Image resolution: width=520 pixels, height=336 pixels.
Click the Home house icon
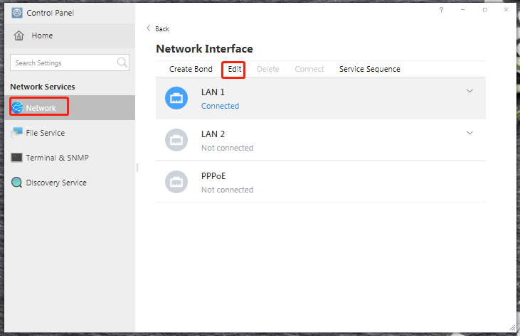click(19, 36)
